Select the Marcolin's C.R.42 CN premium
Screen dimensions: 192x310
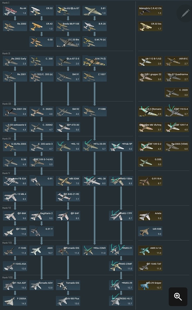tap(150, 11)
